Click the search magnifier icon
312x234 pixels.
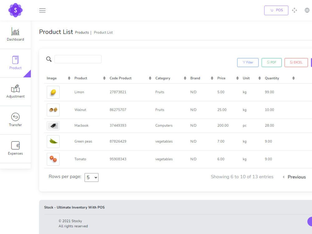coord(49,59)
